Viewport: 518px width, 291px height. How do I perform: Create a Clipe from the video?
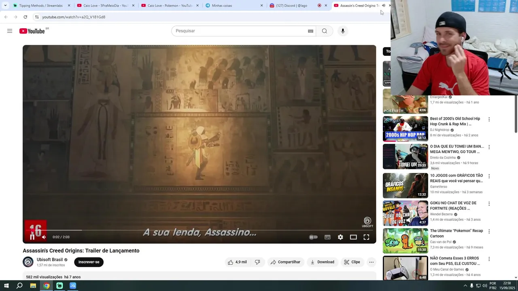pyautogui.click(x=352, y=262)
